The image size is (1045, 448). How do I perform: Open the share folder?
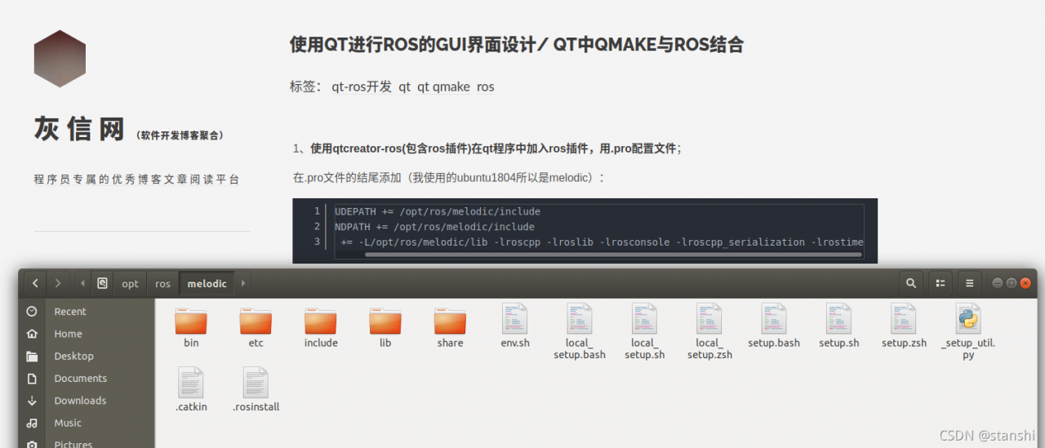pos(450,326)
